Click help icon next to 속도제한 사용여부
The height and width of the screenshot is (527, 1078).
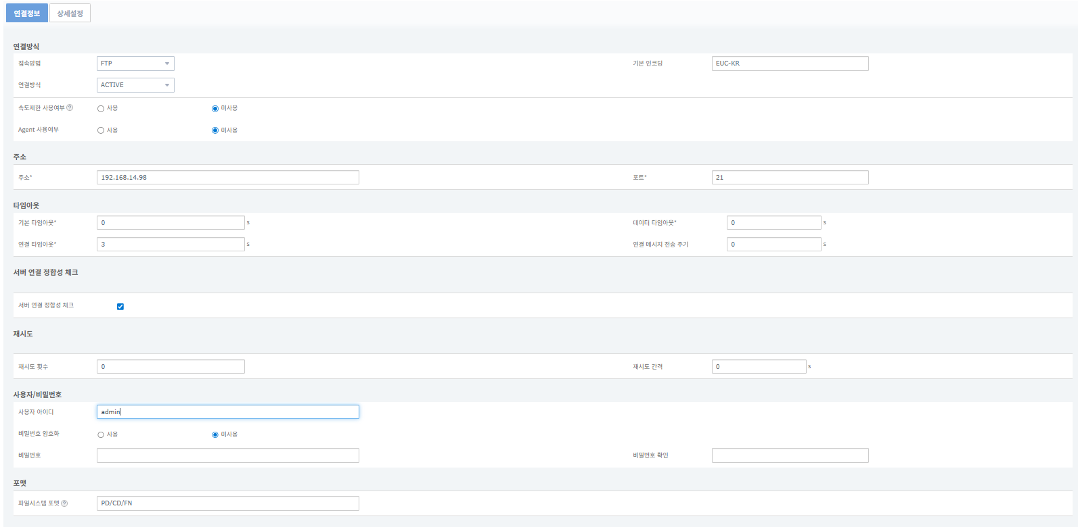[x=70, y=108]
